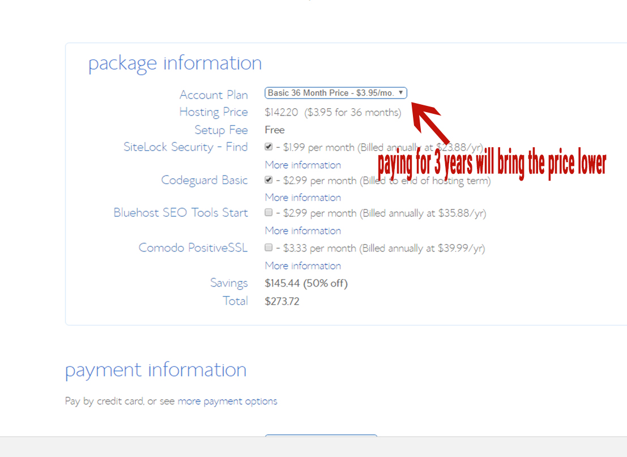Image resolution: width=627 pixels, height=457 pixels.
Task: Uncheck Codeguard Basic checkbox
Action: pos(268,180)
